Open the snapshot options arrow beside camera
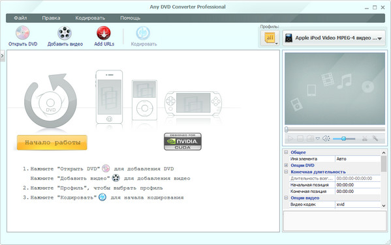 coord(318,139)
